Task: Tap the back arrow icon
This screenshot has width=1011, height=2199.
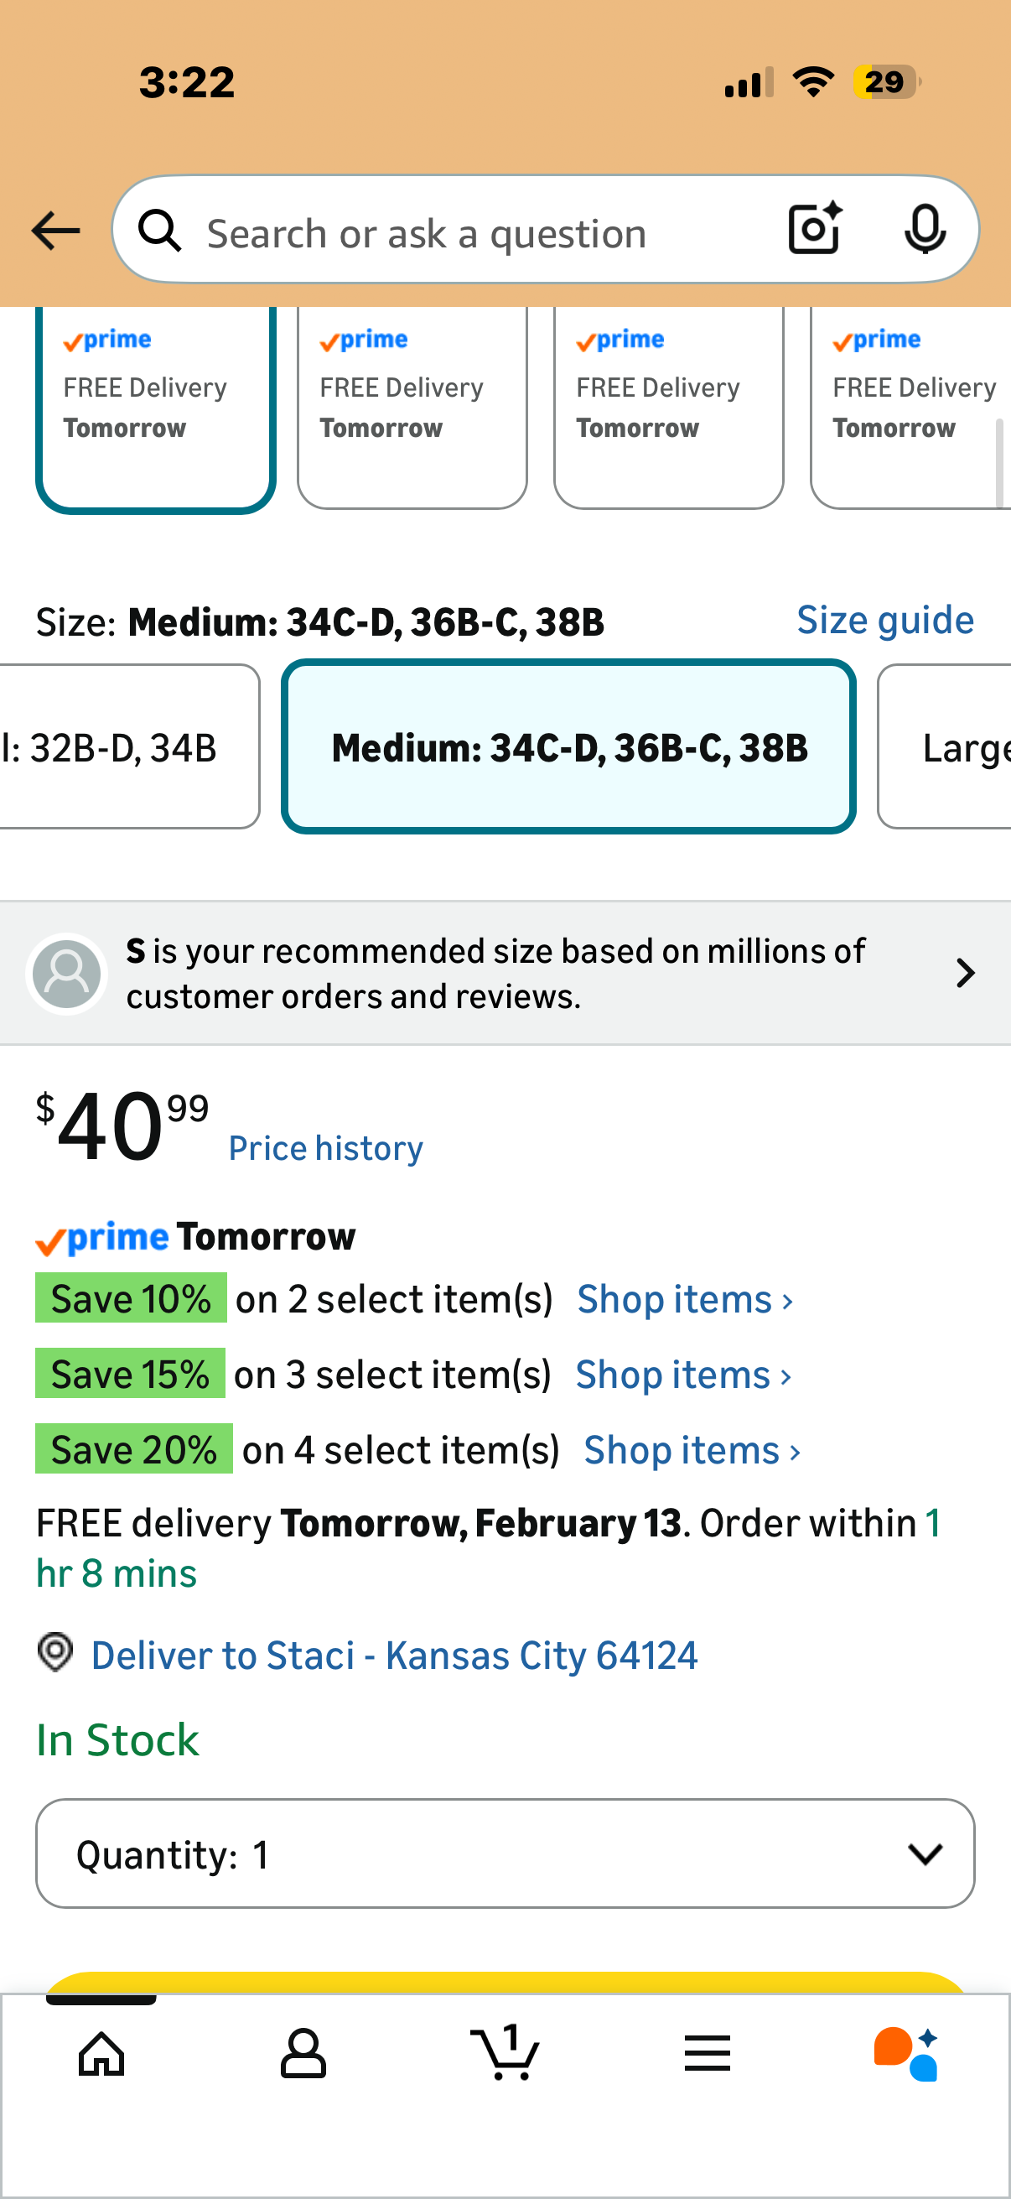Action: [x=55, y=231]
